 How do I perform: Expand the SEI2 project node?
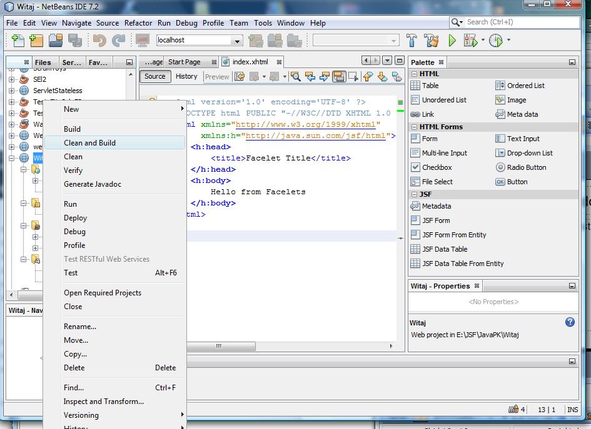pos(12,79)
